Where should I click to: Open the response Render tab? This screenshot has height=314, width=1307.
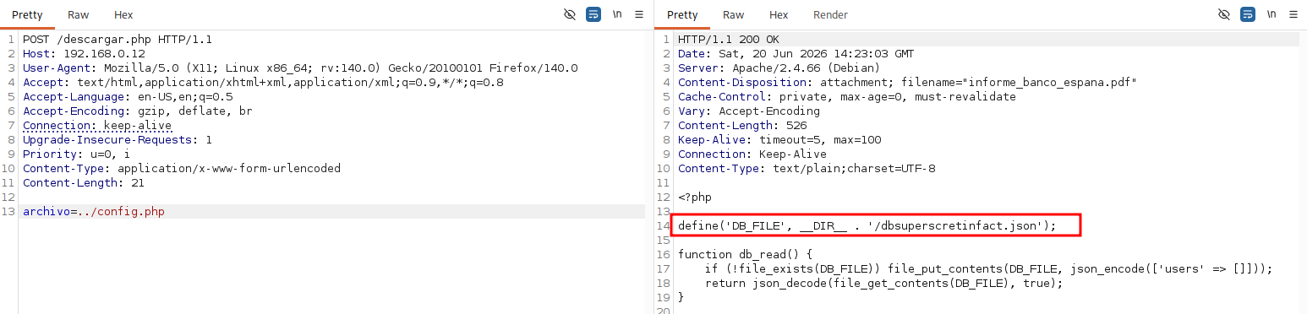pos(830,15)
